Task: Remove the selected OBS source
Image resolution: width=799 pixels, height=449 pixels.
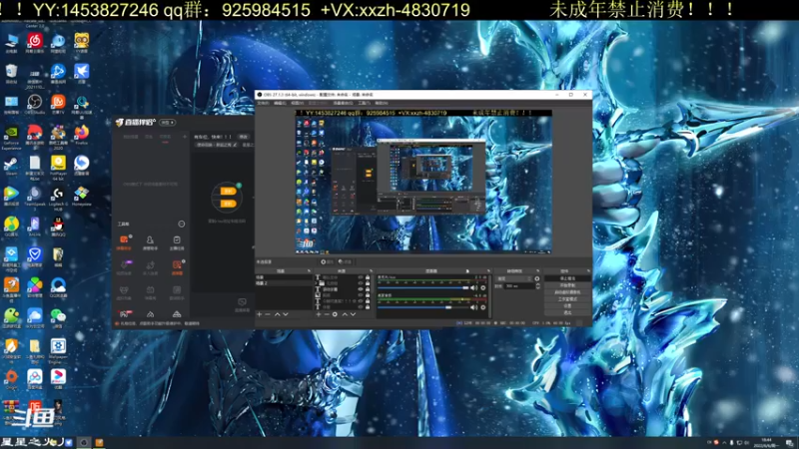Action: coord(327,314)
